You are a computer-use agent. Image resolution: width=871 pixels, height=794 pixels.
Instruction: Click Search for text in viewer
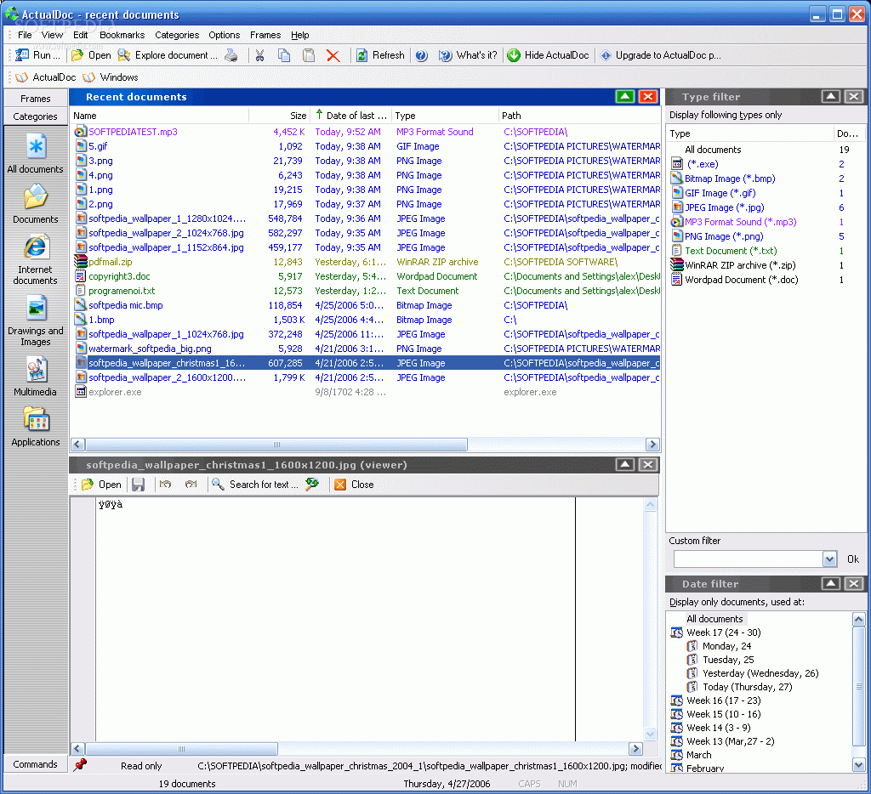tap(255, 485)
